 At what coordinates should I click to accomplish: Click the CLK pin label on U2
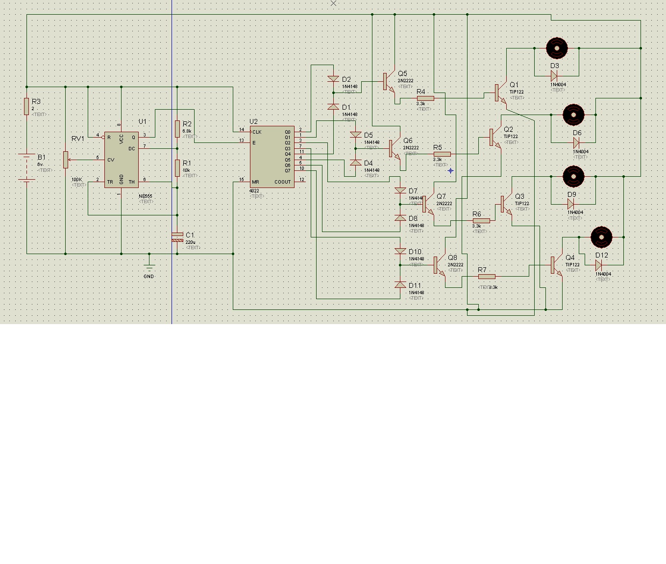(x=257, y=132)
